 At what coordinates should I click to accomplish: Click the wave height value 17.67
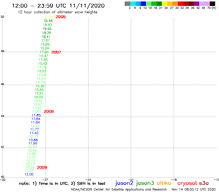46,40
